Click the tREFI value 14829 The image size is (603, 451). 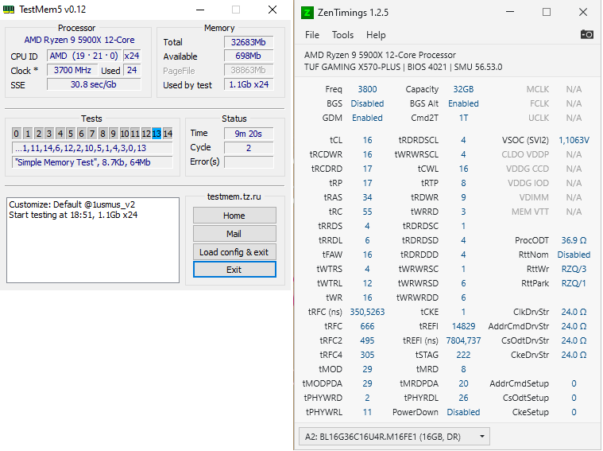tap(463, 326)
